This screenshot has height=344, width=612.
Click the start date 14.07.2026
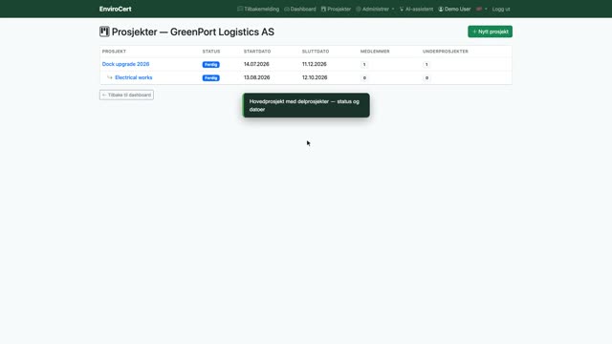(256, 64)
